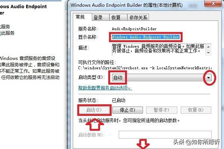Viewport: 224px width, 149px height.
Task: Click the description scrollbar up arrow
Action: 208,47
